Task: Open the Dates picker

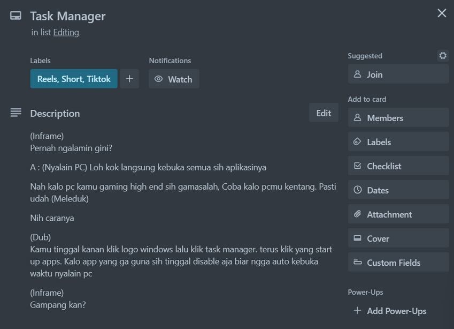Action: tap(398, 190)
